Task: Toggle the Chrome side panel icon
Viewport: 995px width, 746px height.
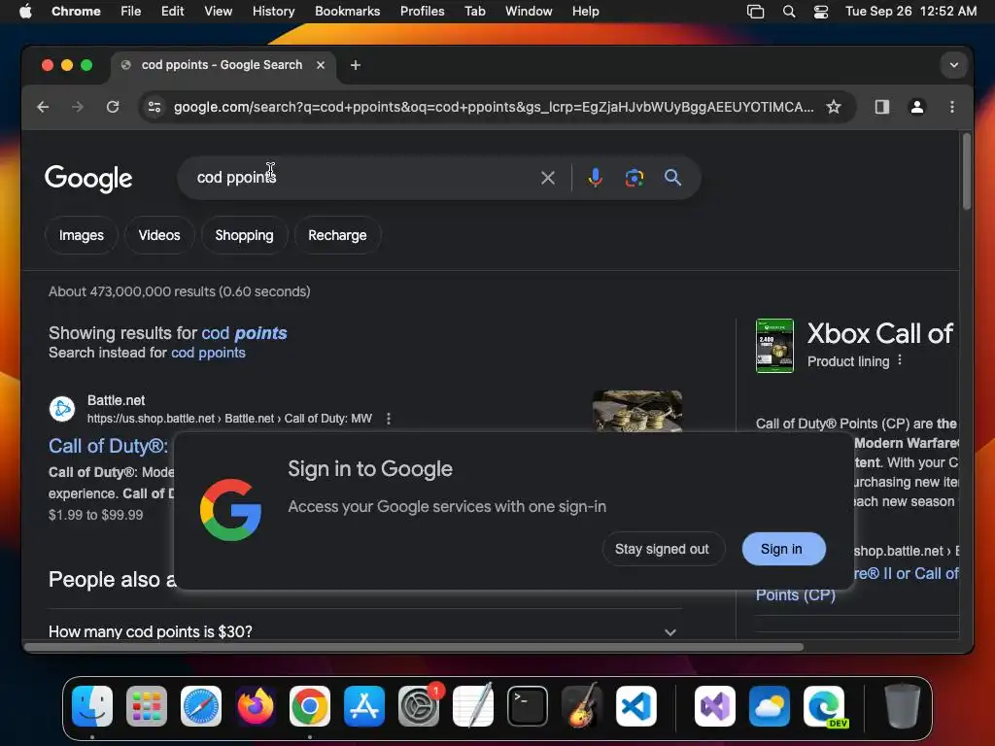Action: click(882, 107)
